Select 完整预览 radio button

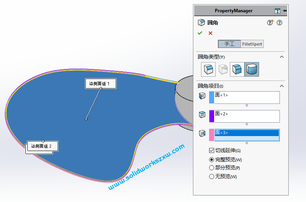[x=211, y=159]
